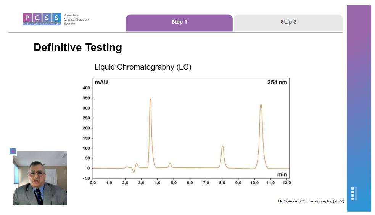Click the 'Providers Clinical Support System' text
This screenshot has height=215, width=375.
pyautogui.click(x=76, y=19)
